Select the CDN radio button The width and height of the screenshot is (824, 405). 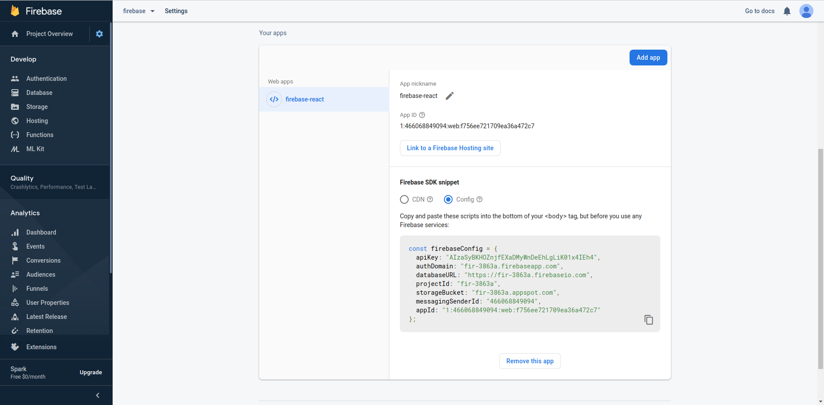(404, 199)
